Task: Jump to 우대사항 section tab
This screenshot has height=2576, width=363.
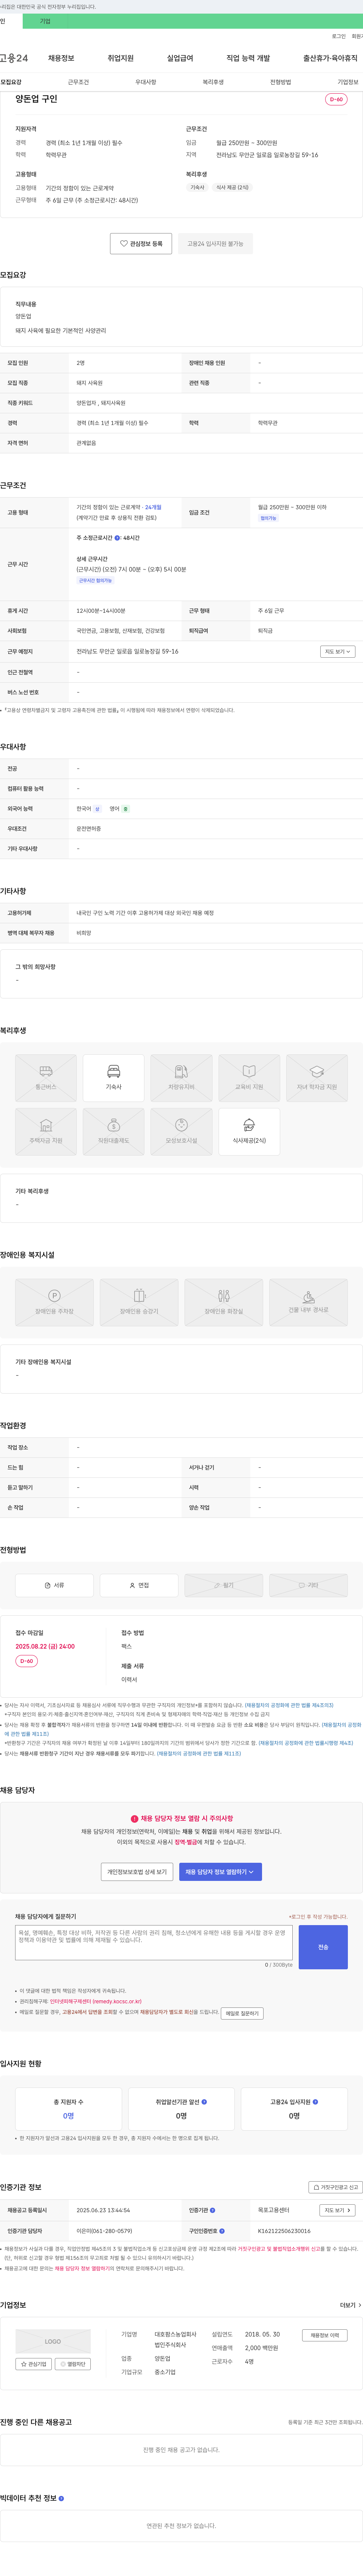Action: tap(146, 82)
